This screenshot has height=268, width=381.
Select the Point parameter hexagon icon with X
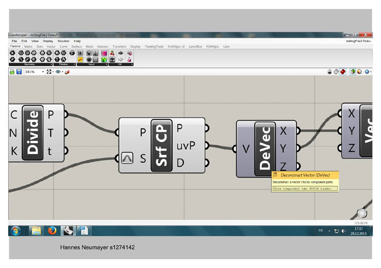(x=12, y=53)
